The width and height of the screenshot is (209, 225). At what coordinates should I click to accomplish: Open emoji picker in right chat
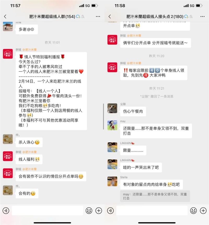pyautogui.click(x=193, y=211)
